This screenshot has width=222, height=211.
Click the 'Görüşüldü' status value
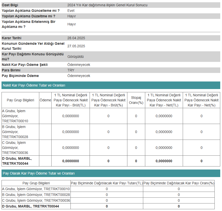[x=76, y=57]
